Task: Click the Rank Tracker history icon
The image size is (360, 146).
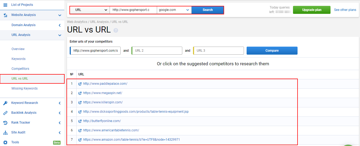Action: [5, 123]
